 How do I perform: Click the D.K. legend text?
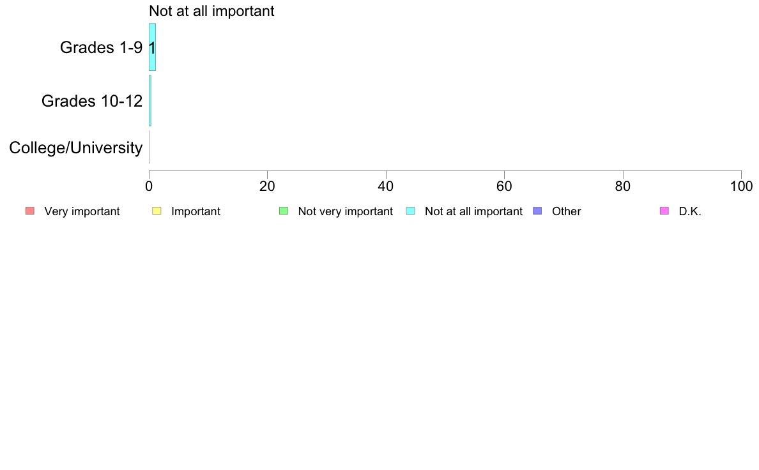pyautogui.click(x=690, y=211)
